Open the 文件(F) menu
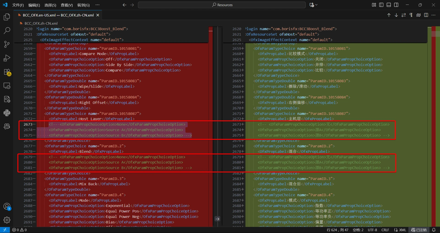 (x=18, y=5)
